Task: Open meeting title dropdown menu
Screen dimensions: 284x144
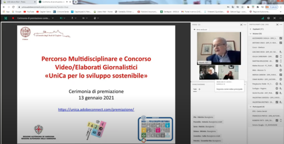Action: click(x=53, y=18)
